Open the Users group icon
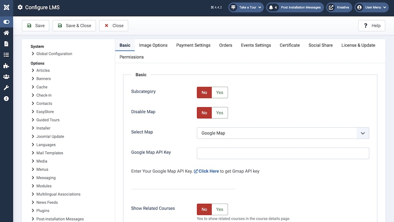The width and height of the screenshot is (394, 222). click(x=6, y=76)
